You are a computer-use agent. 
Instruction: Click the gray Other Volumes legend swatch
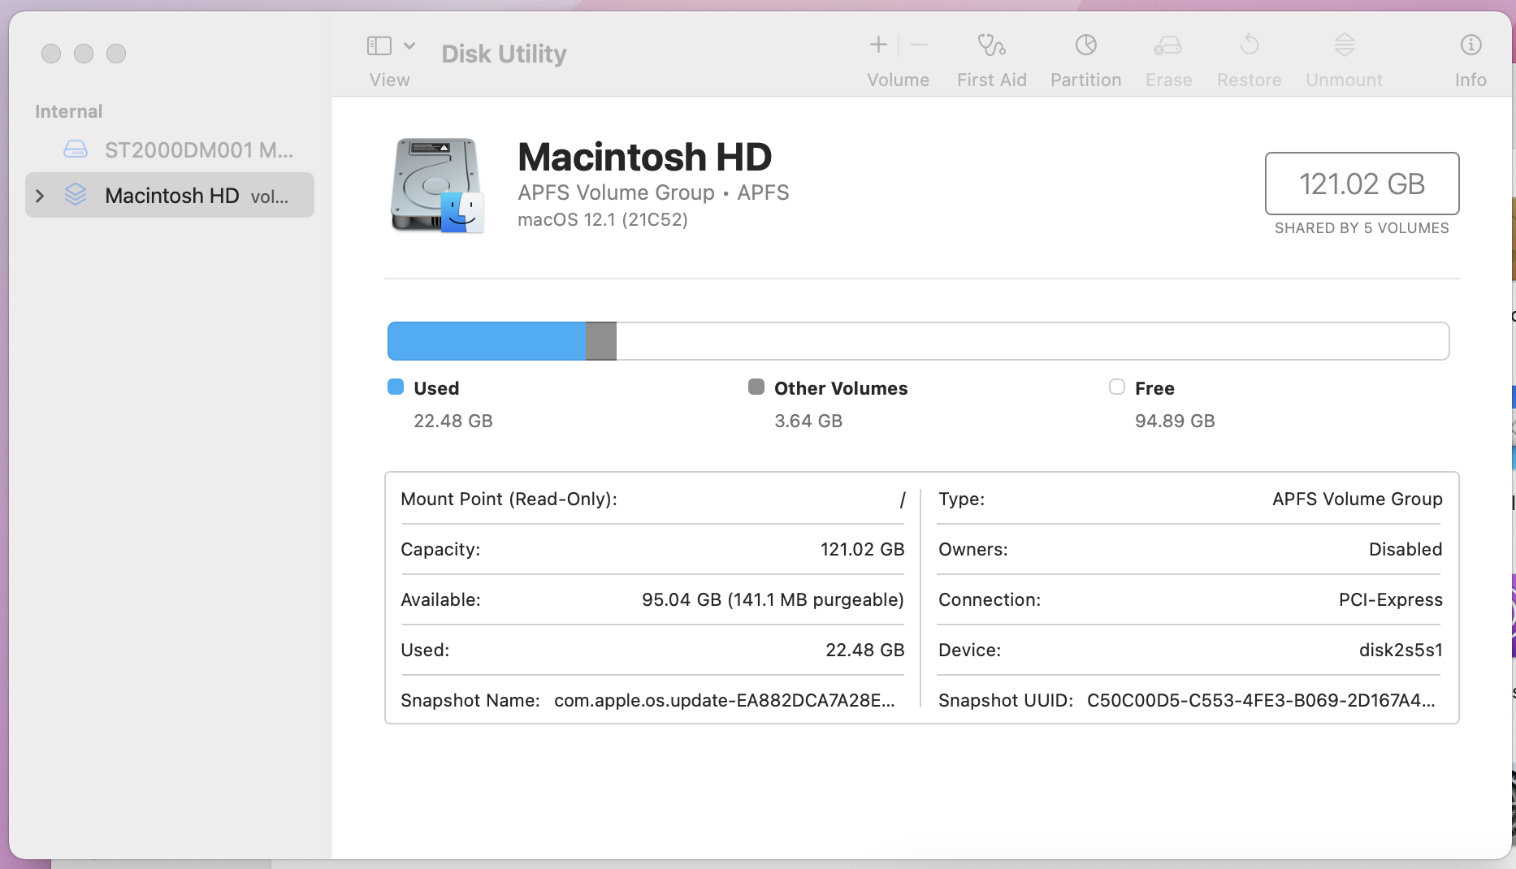click(756, 387)
